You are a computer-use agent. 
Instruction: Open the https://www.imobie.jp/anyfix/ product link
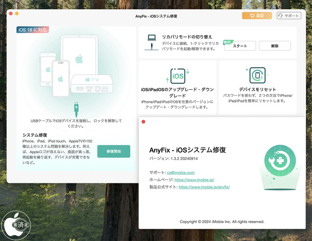click(x=204, y=187)
